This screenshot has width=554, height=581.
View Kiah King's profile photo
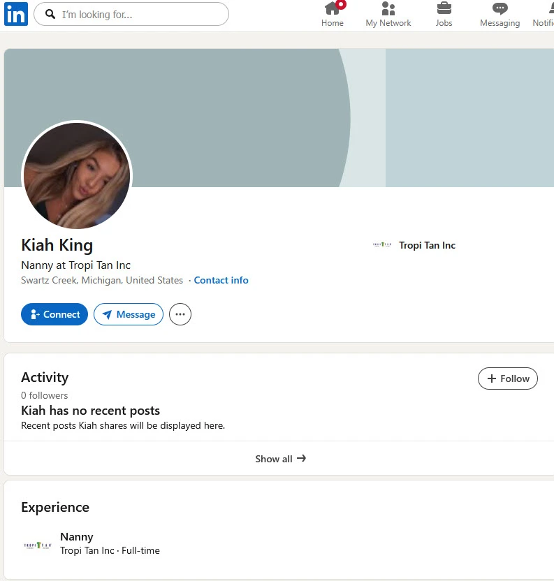click(x=77, y=176)
